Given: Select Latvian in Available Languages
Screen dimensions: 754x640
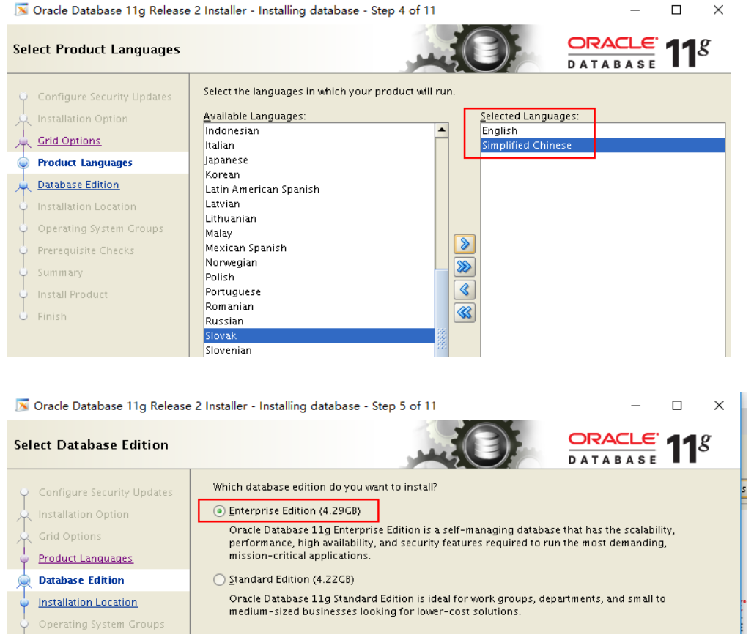Looking at the screenshot, I should pos(319,204).
